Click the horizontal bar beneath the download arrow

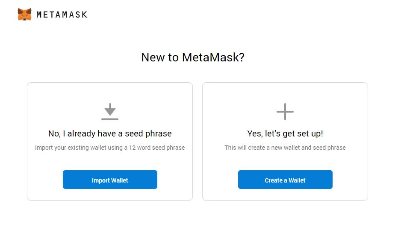110,119
